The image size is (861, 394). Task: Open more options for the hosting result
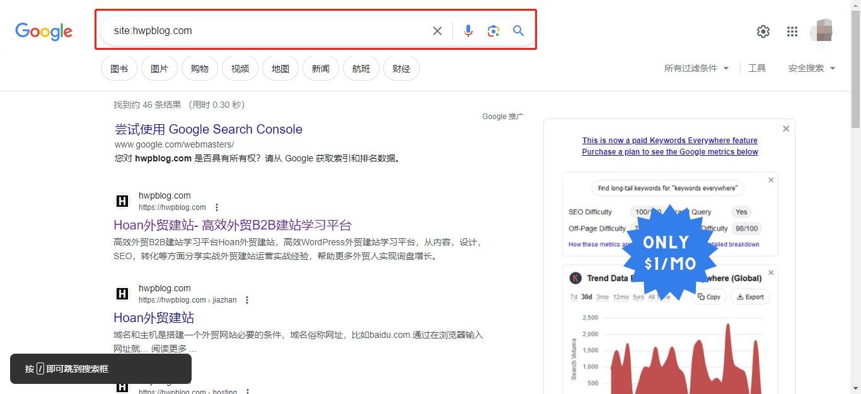(248, 391)
